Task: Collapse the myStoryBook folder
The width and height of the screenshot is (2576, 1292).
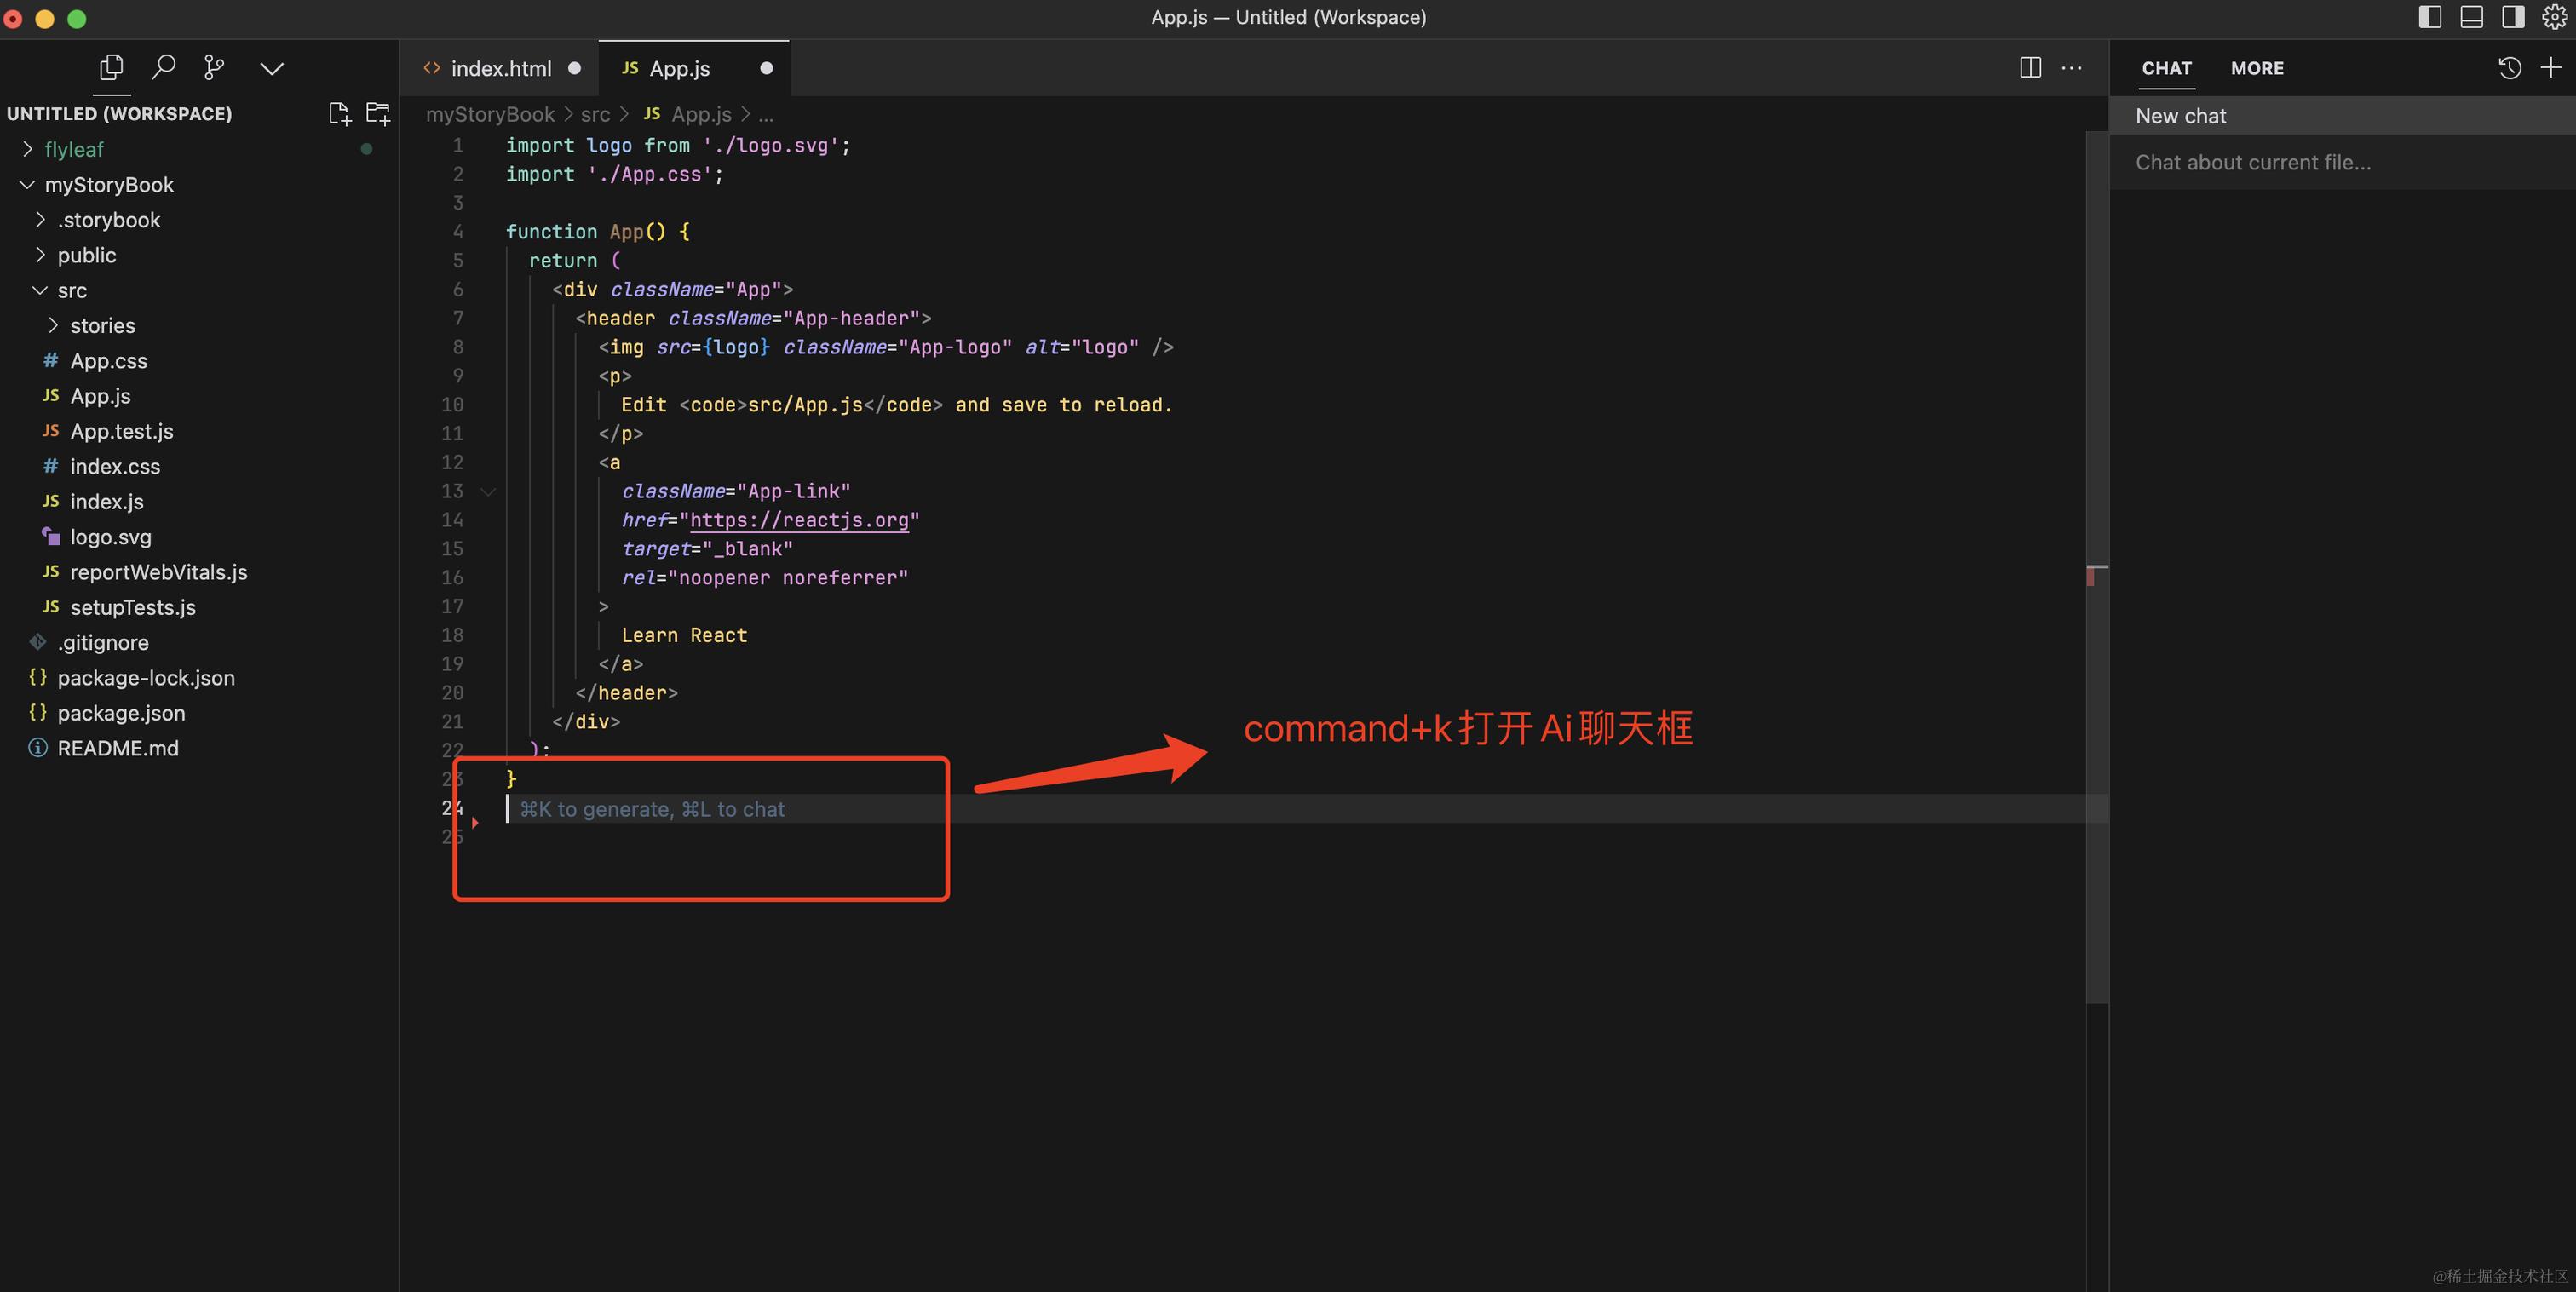Action: click(x=108, y=185)
